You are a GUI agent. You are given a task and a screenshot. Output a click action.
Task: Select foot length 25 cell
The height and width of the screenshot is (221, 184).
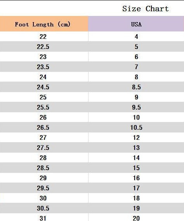click(44, 97)
